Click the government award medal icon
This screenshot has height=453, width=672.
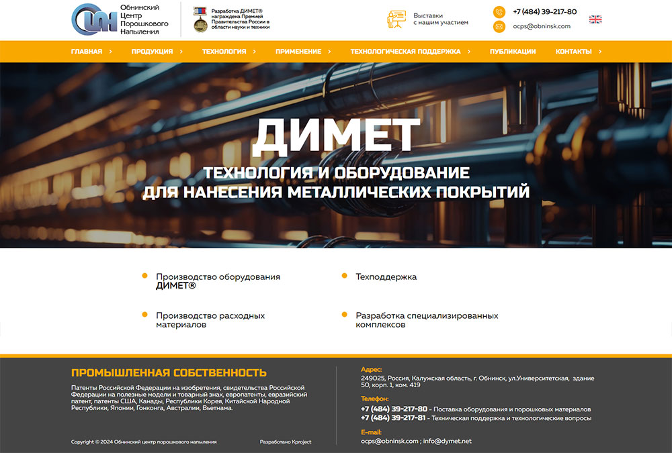pyautogui.click(x=200, y=19)
